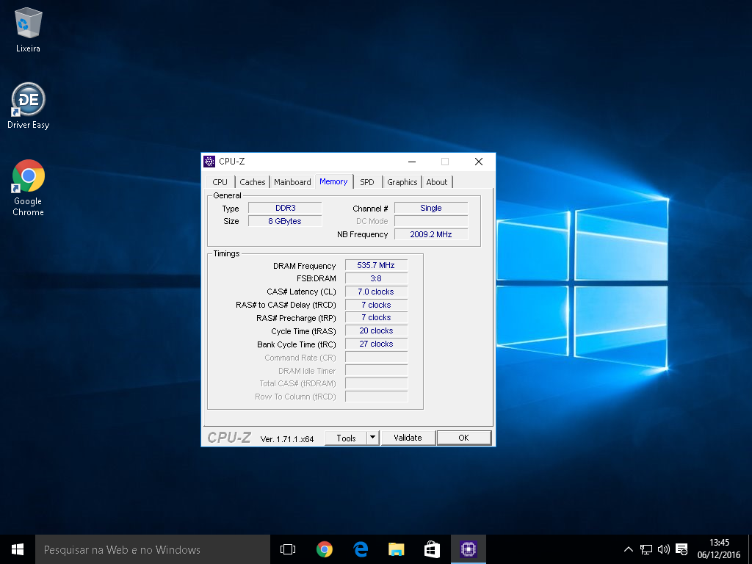This screenshot has width=752, height=564.
Task: Switch to the Caches tab
Action: pos(253,182)
